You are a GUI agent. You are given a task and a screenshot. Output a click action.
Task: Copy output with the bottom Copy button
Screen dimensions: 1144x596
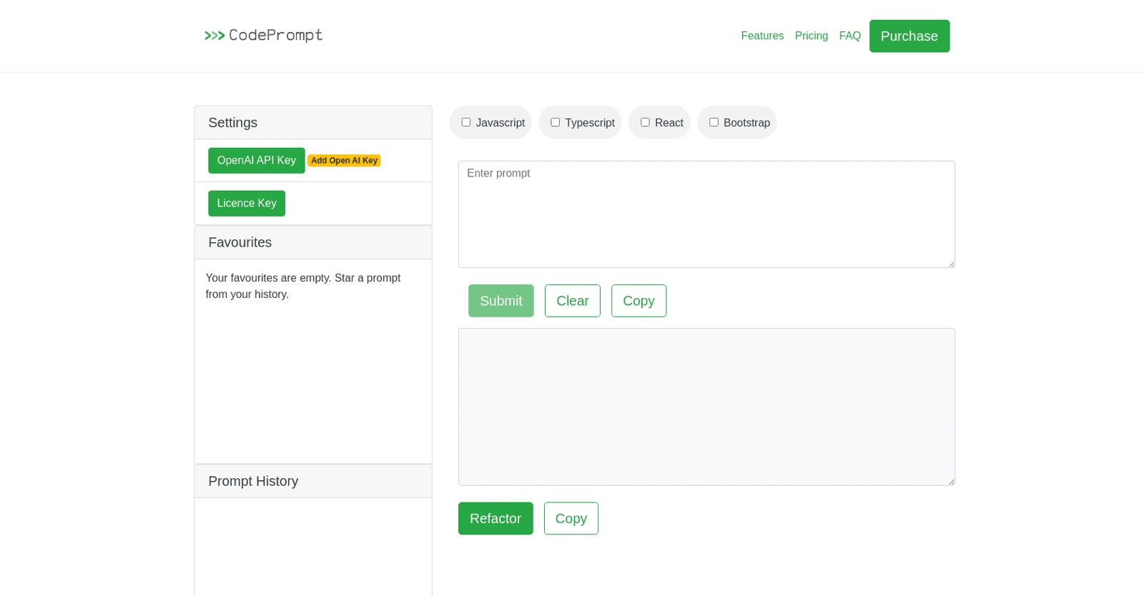571,519
